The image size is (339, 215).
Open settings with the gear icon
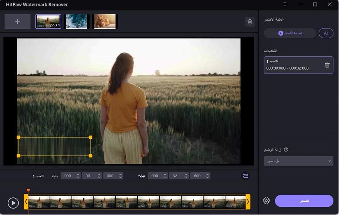[x=267, y=200]
